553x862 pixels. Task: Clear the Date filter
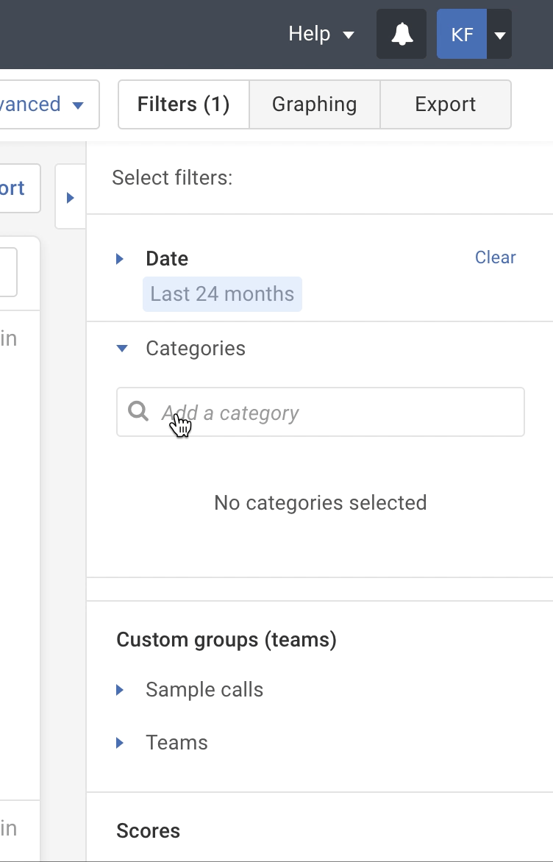pos(495,257)
